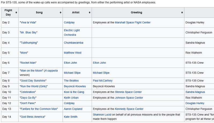Open Michael Stipe link in Artist column
Screen dimensions: 214x123
coord(72,73)
